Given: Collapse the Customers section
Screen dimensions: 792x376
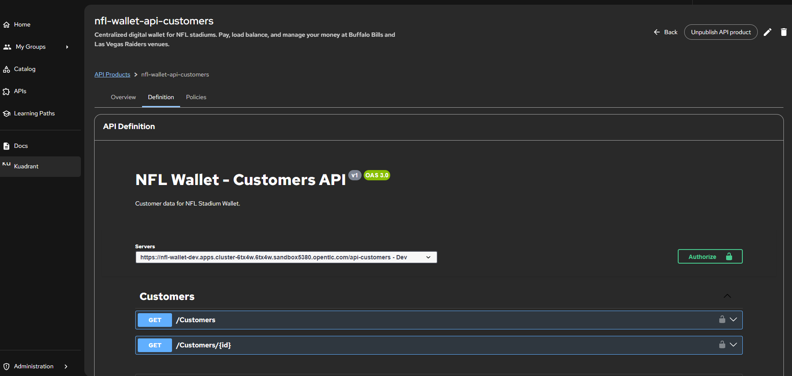Looking at the screenshot, I should (727, 296).
